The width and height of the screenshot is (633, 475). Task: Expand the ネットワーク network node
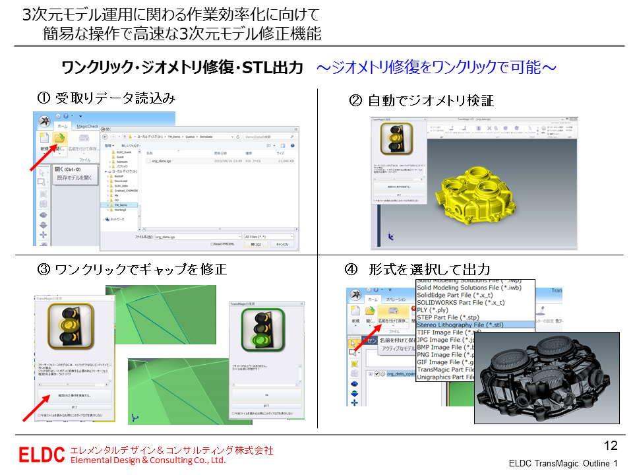[103, 219]
